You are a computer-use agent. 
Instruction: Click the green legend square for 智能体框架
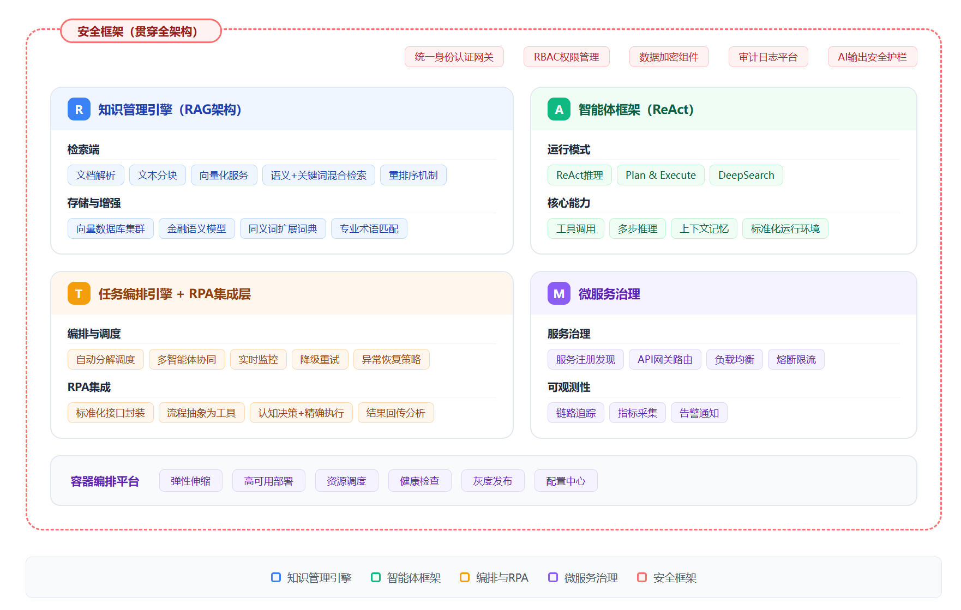(376, 577)
